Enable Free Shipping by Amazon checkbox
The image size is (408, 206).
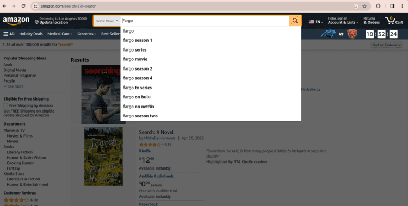click(6, 105)
